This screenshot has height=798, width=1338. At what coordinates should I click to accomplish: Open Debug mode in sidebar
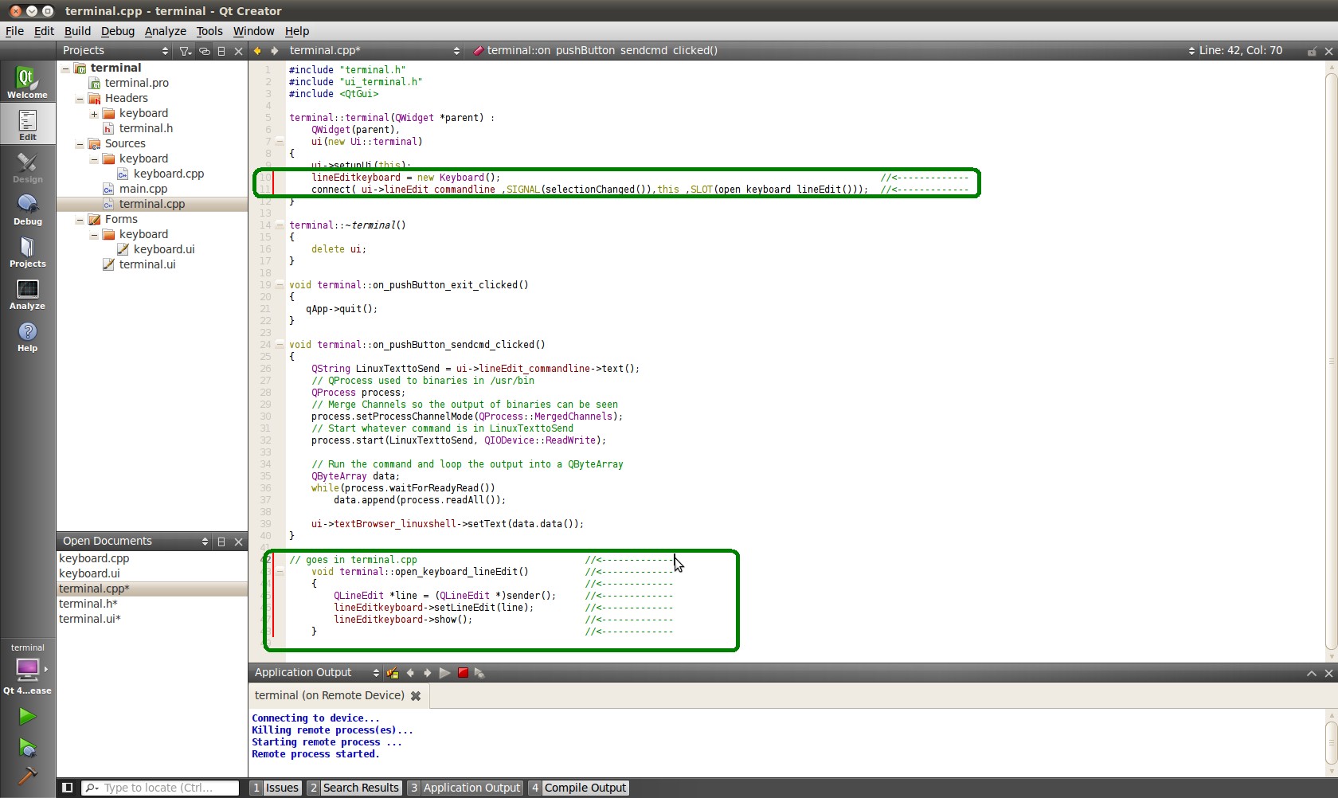click(x=27, y=209)
